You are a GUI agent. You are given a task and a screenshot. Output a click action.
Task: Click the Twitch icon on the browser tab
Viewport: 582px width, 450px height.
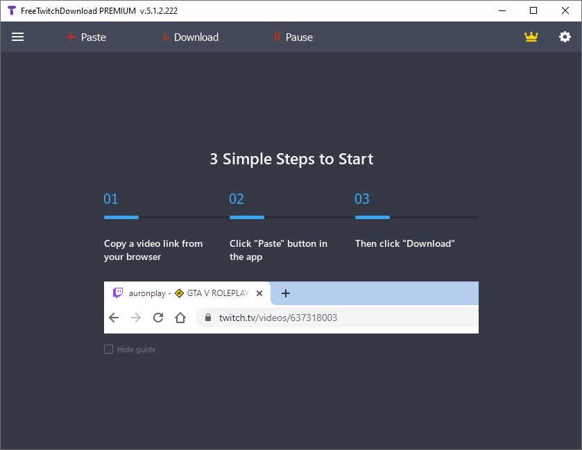(x=118, y=293)
